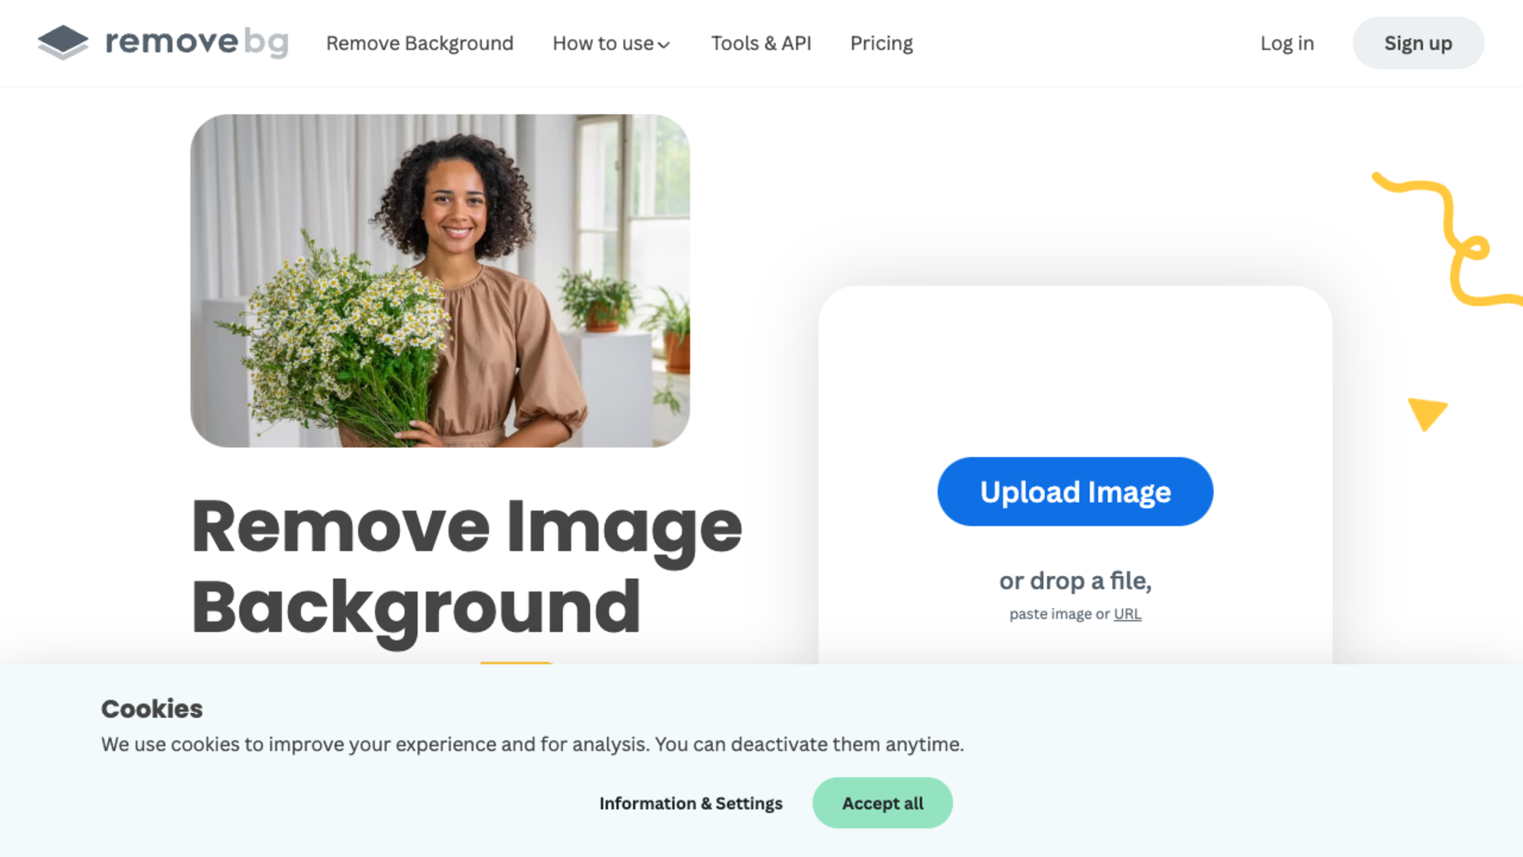1523x857 pixels.
Task: Click the Tools & API nav icon
Action: tap(760, 43)
